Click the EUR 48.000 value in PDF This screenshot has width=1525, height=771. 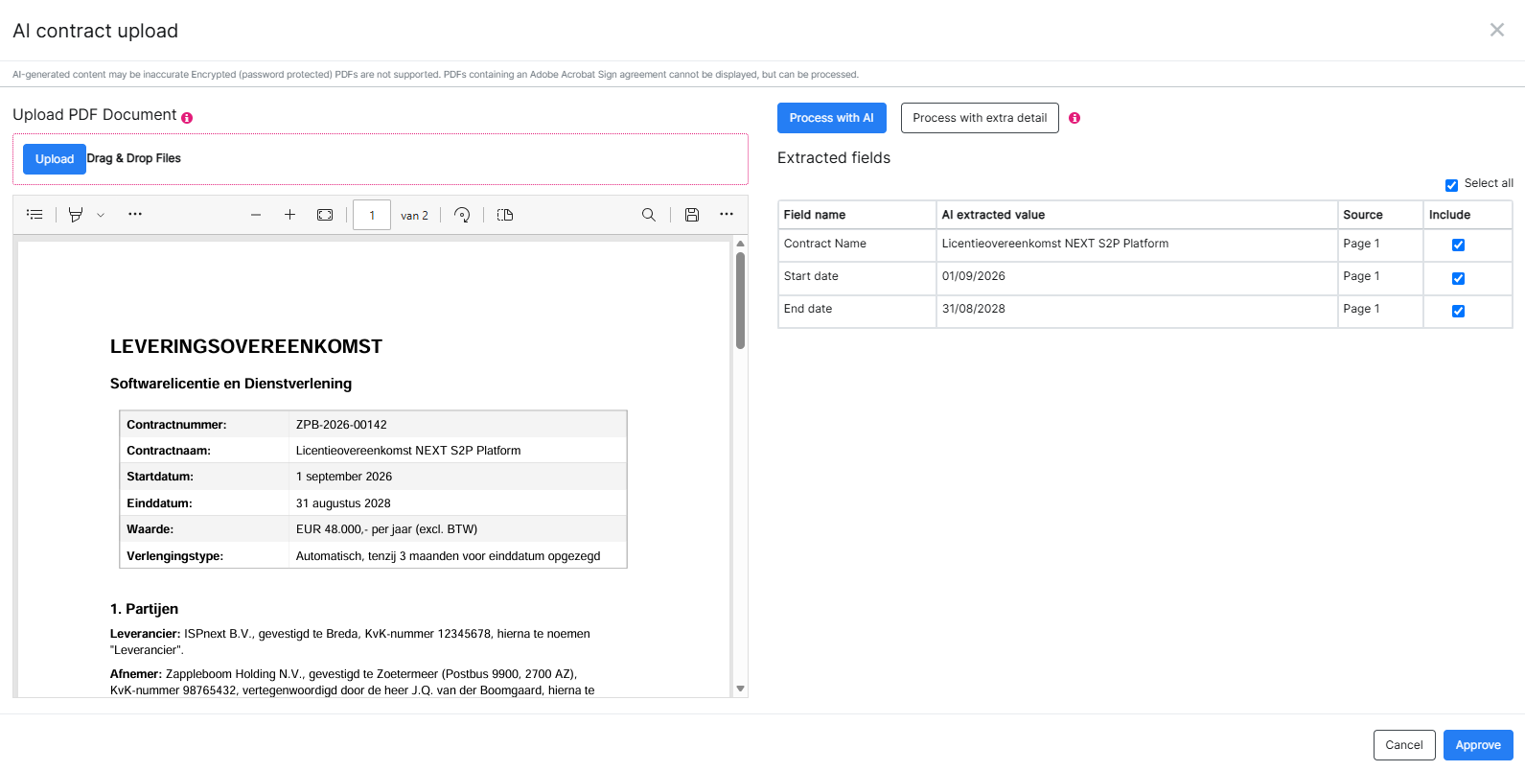point(386,529)
